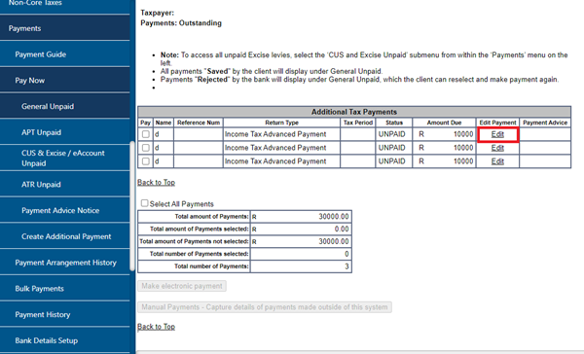Select the ATR Unpaid menu item

click(65, 185)
